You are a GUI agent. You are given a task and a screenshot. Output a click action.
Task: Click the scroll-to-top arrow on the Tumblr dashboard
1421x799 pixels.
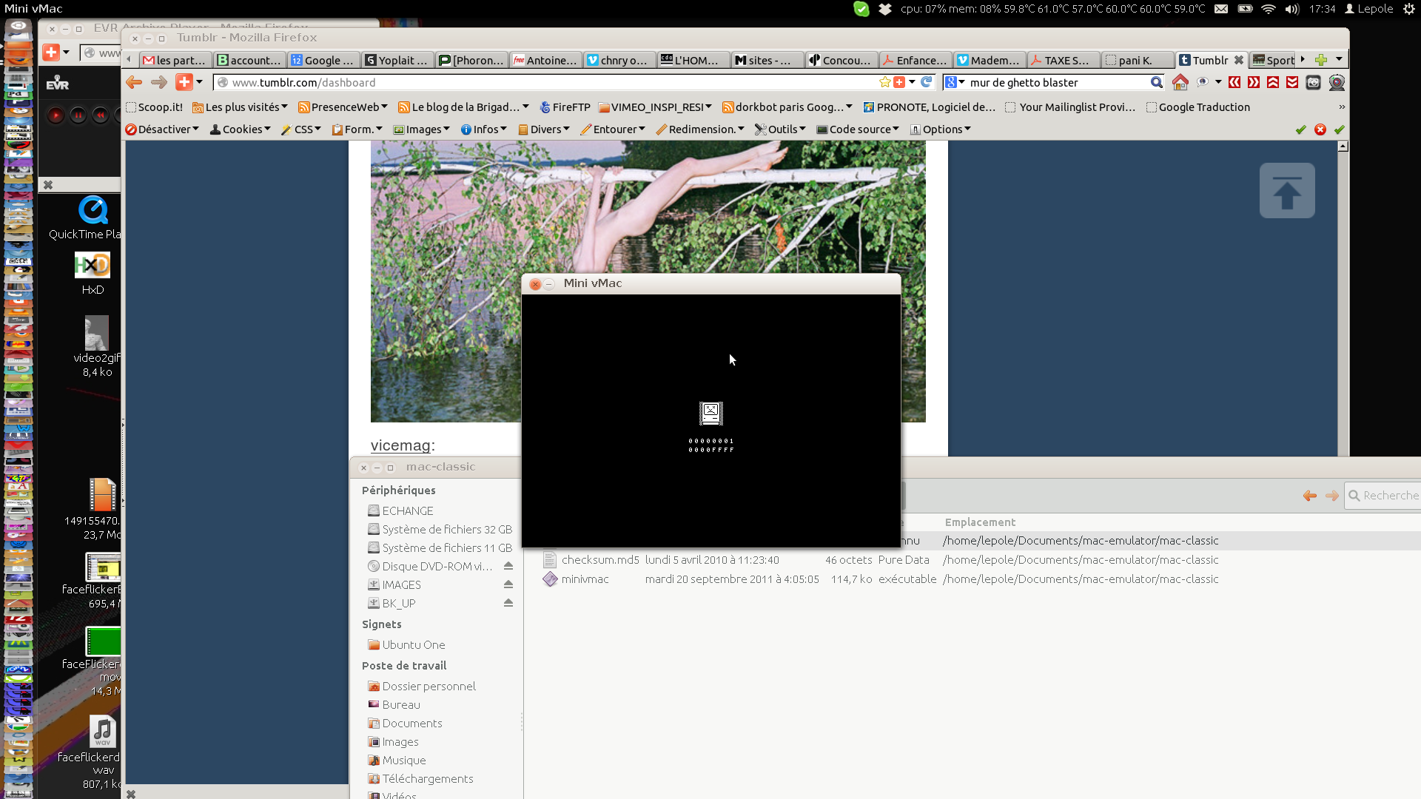pos(1286,191)
